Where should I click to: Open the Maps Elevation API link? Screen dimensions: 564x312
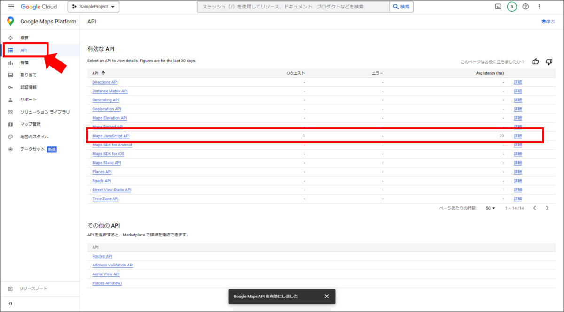click(110, 118)
